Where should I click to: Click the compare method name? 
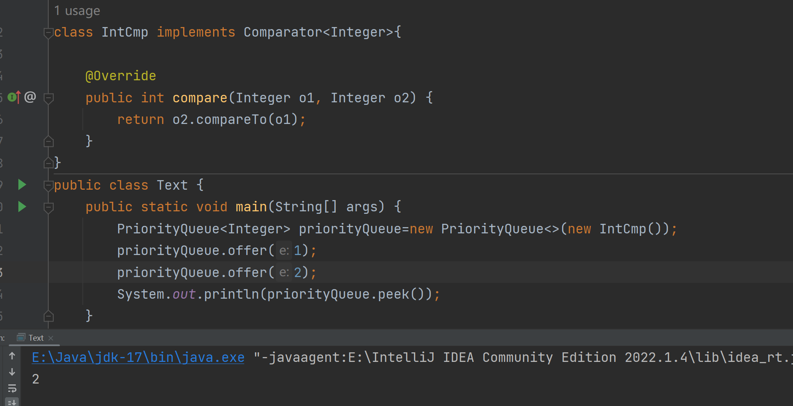click(200, 98)
